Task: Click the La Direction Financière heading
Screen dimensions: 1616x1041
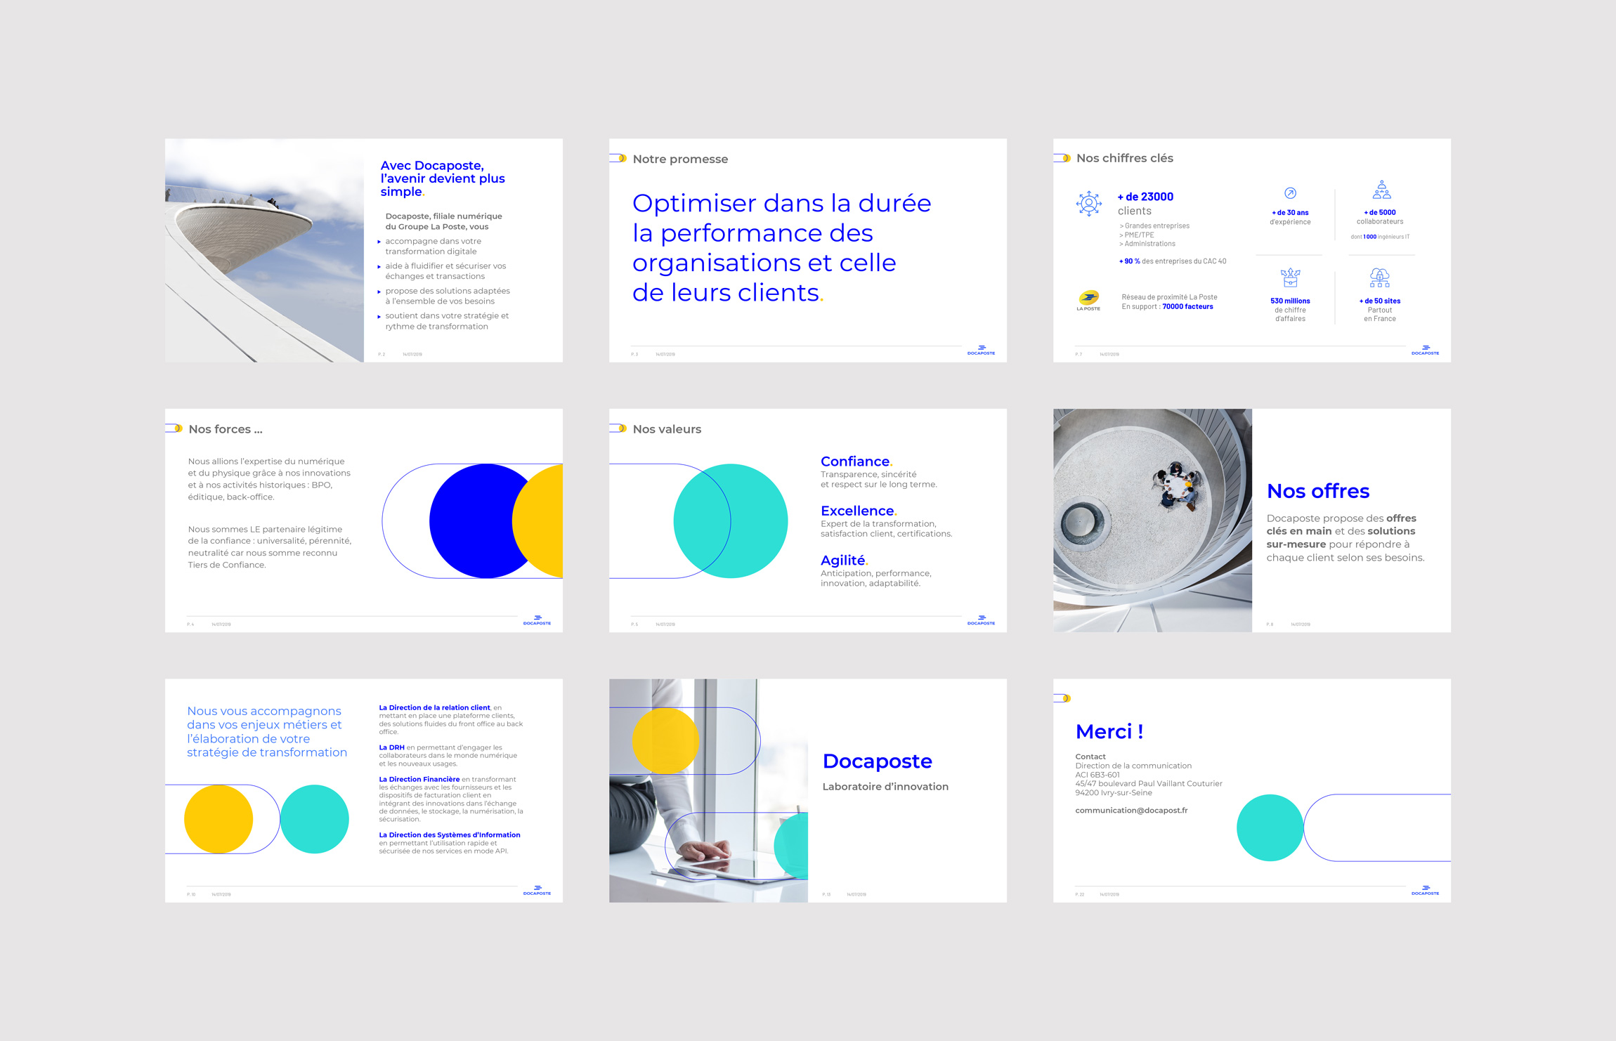Action: [419, 779]
